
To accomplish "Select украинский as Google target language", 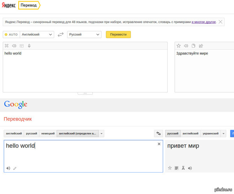I will (211, 133).
